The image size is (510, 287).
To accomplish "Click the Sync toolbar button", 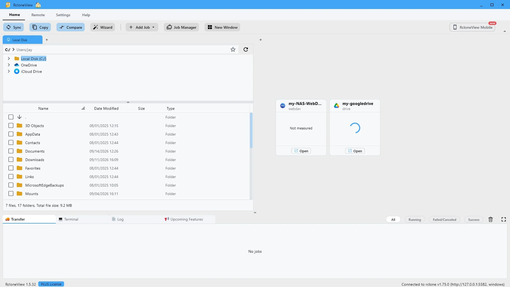I will click(14, 27).
